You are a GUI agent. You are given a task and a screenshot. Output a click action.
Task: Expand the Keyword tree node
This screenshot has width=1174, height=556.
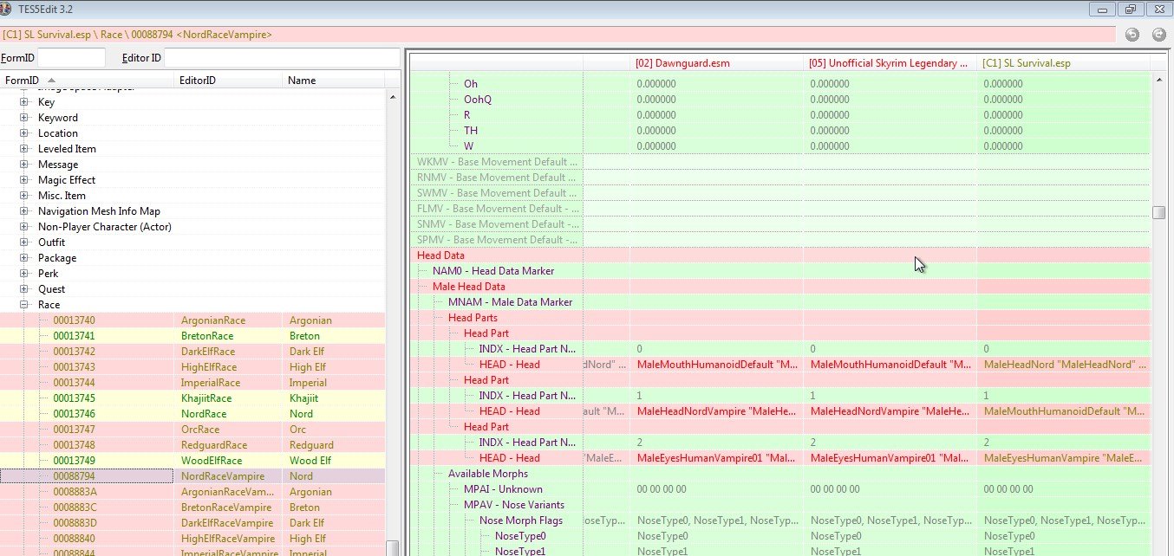click(24, 118)
